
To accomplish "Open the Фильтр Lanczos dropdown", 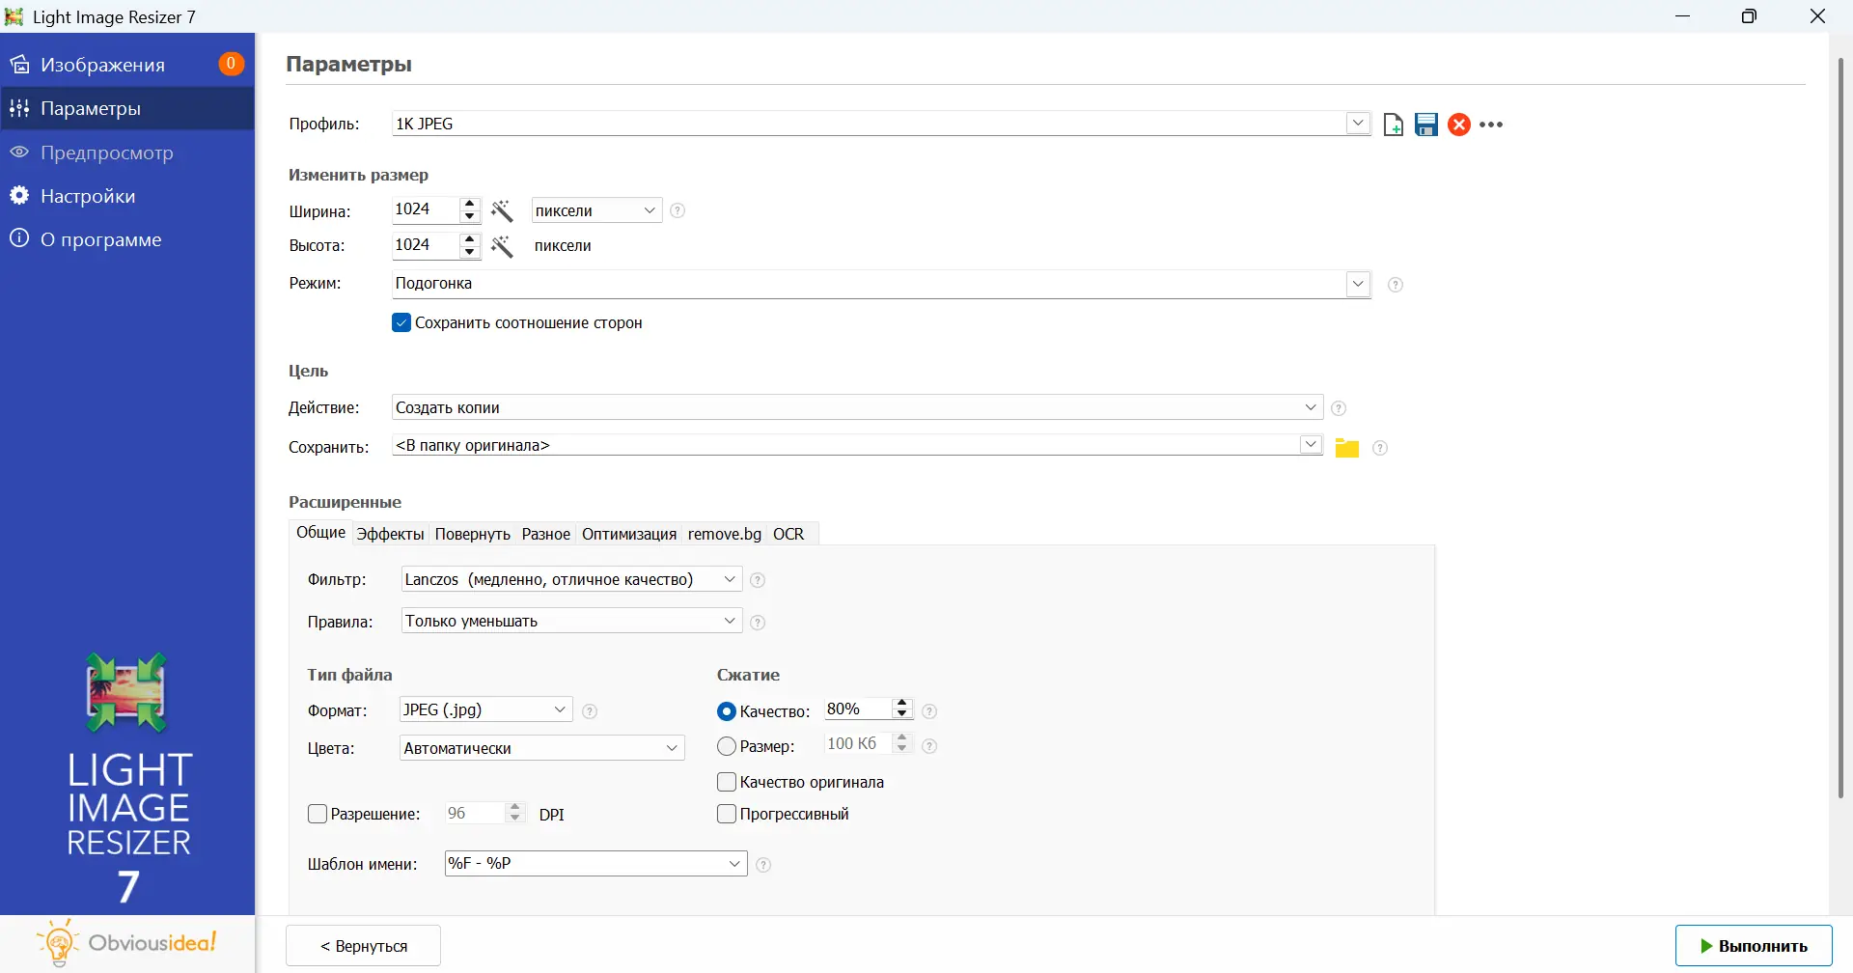I will (x=730, y=579).
